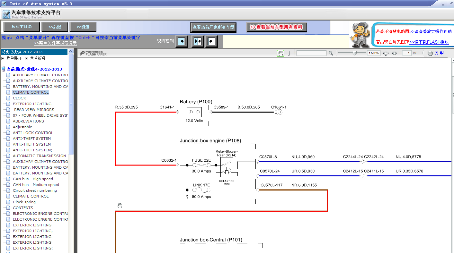
Task: Open the CAN bus - High speed entry
Action: point(33,179)
